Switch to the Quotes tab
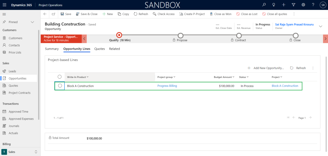 point(100,49)
